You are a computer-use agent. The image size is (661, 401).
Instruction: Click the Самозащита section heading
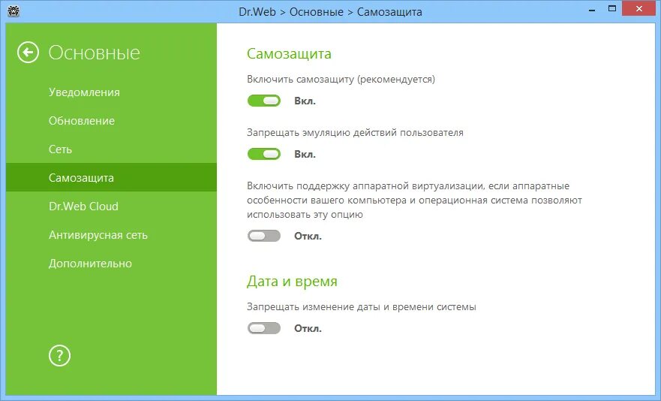click(289, 54)
